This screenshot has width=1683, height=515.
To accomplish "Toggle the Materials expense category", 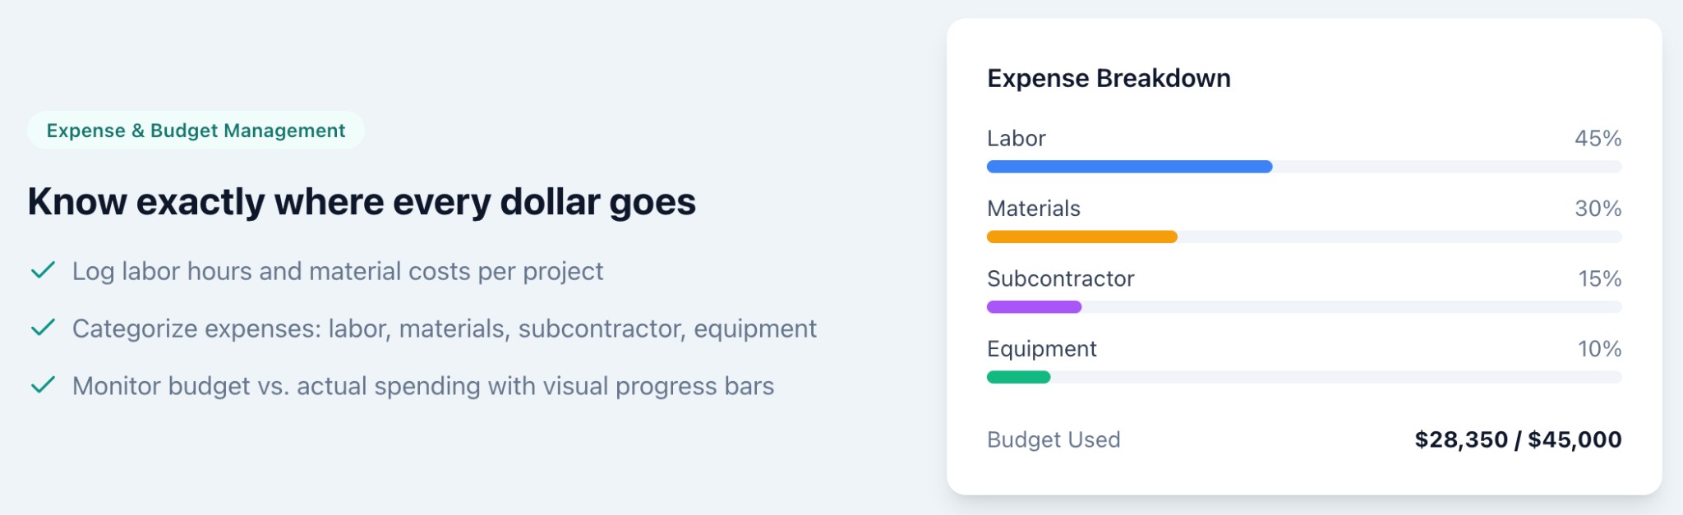I will [x=1033, y=209].
